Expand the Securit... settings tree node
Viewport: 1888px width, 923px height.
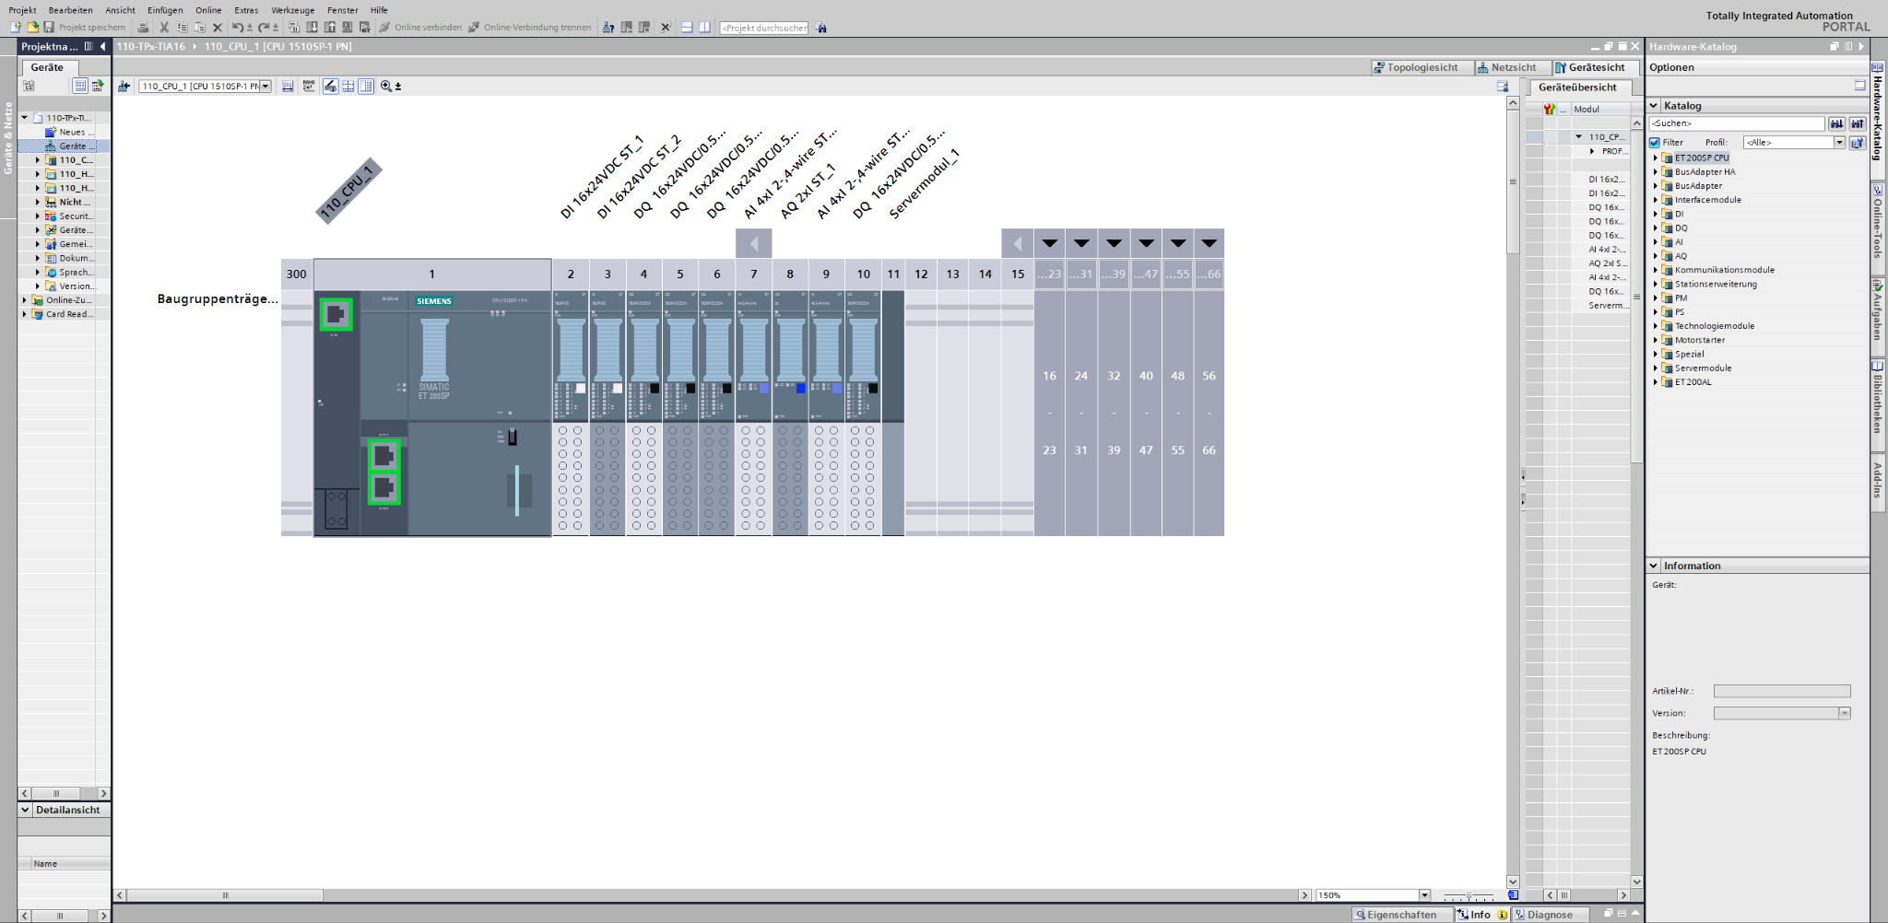click(x=38, y=216)
